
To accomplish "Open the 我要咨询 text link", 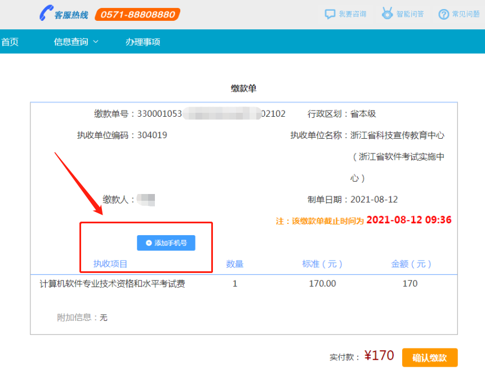I will [x=353, y=14].
